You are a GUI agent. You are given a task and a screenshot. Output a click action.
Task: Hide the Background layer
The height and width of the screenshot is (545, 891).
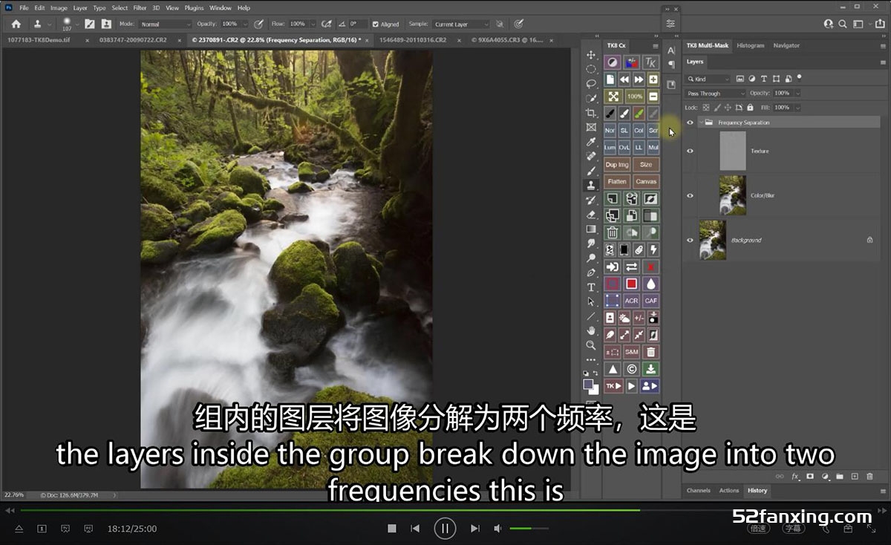point(691,240)
